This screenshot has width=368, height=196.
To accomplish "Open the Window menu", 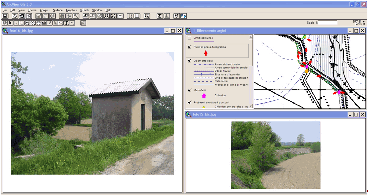I will (97, 10).
